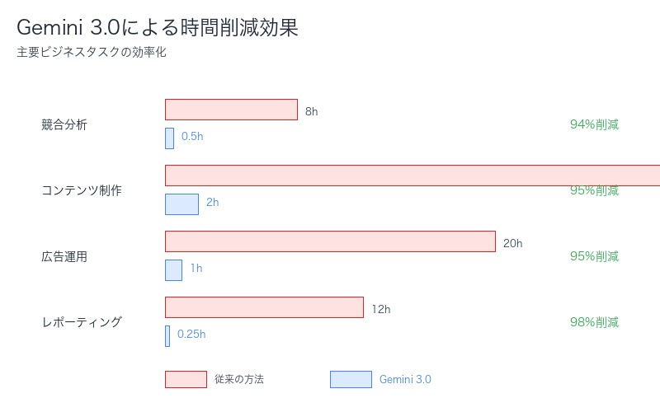Click the blue 0.25h bar for レポーティング
The height and width of the screenshot is (412, 660).
coord(167,336)
